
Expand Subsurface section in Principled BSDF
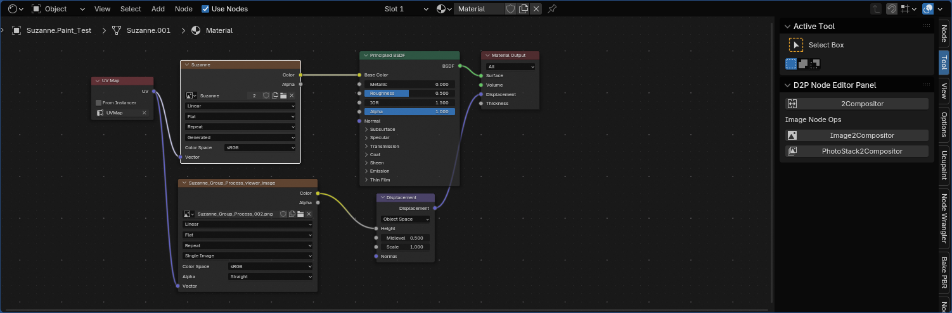(x=366, y=130)
